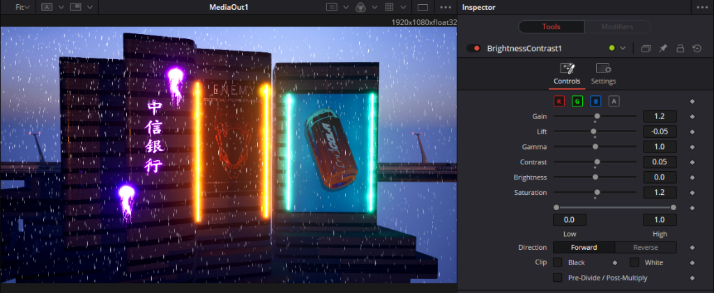Check Pre-Divide / Post-Multiply option
Image resolution: width=714 pixels, height=293 pixels.
[x=558, y=278]
